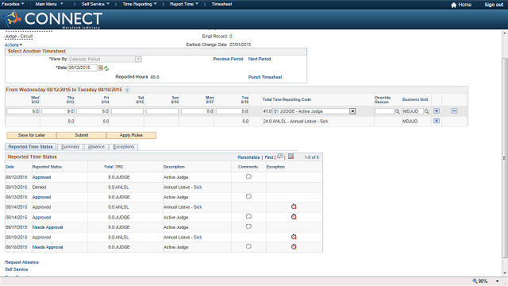Image resolution: width=508 pixels, height=286 pixels.
Task: Open comment bubble for 08/14/2015 JUDGE row
Action: coord(248,217)
